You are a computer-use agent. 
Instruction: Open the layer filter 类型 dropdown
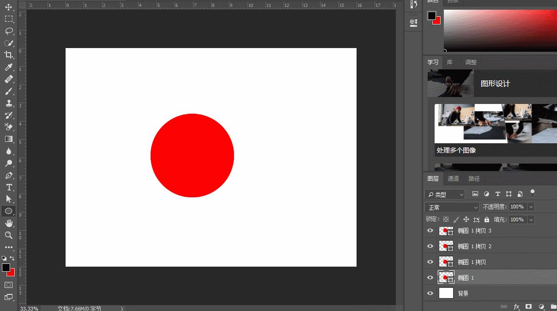(445, 194)
